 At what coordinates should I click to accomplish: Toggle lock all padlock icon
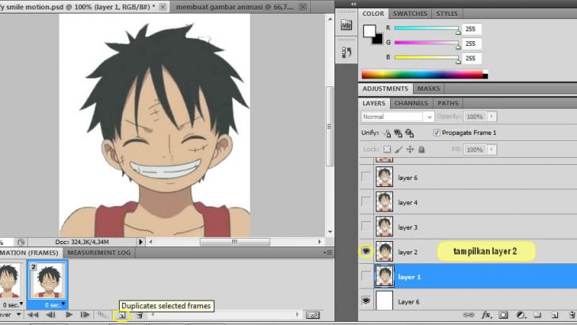[x=422, y=149]
